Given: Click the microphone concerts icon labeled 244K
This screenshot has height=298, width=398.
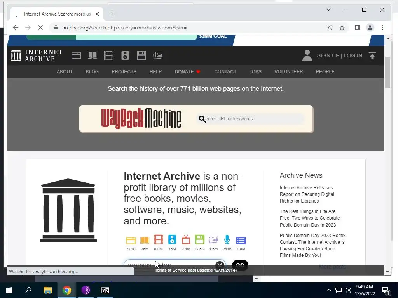Looking at the screenshot, I should (x=227, y=240).
